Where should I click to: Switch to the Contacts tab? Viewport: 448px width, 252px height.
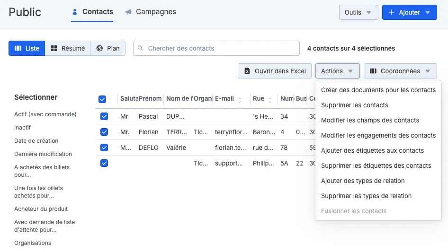(92, 12)
